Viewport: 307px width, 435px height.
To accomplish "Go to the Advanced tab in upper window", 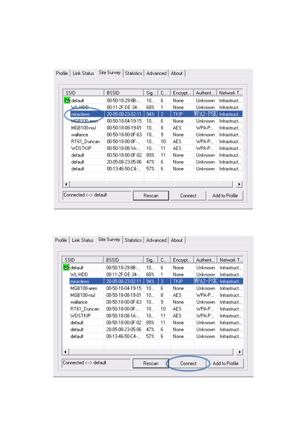I will [156, 73].
